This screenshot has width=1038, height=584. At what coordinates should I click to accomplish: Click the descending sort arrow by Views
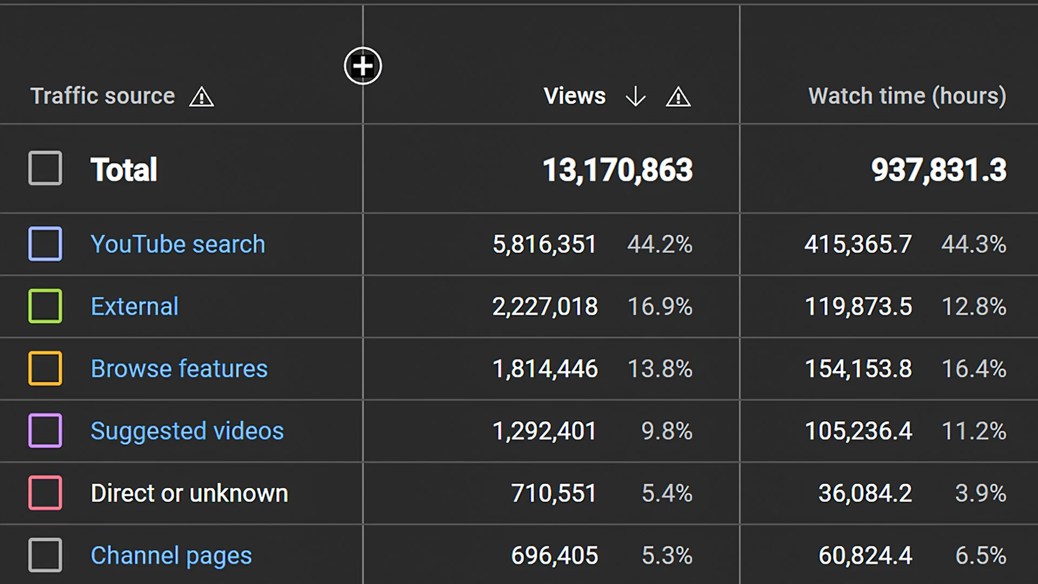[x=635, y=97]
